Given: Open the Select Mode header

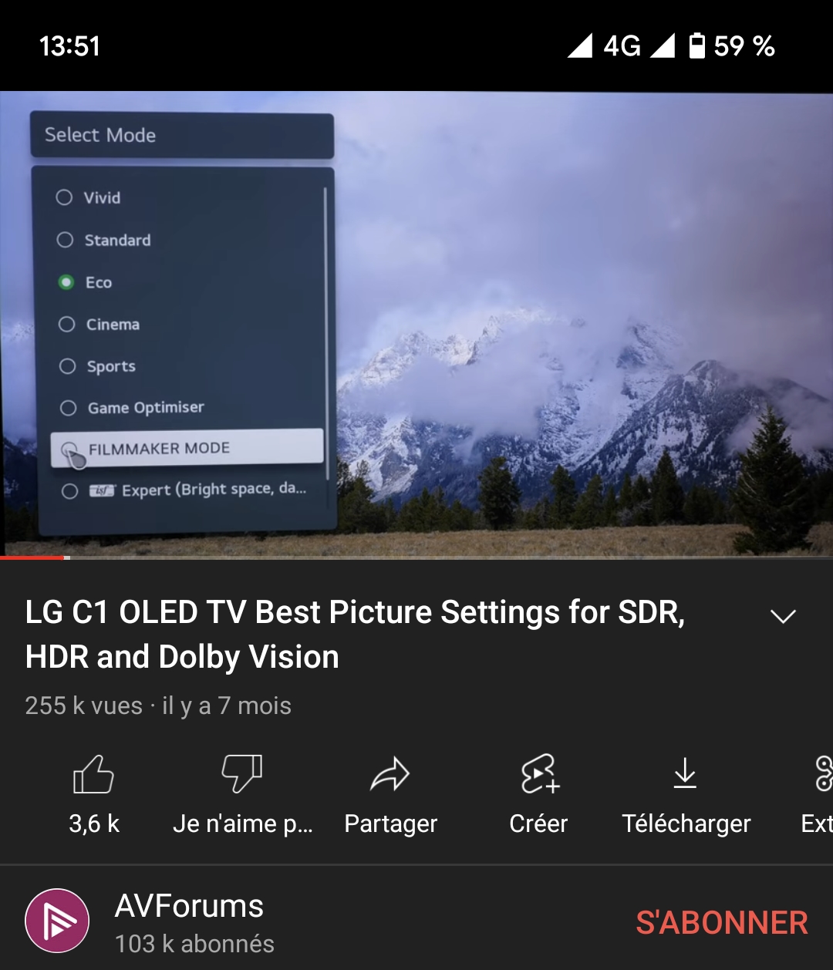Looking at the screenshot, I should (x=182, y=135).
